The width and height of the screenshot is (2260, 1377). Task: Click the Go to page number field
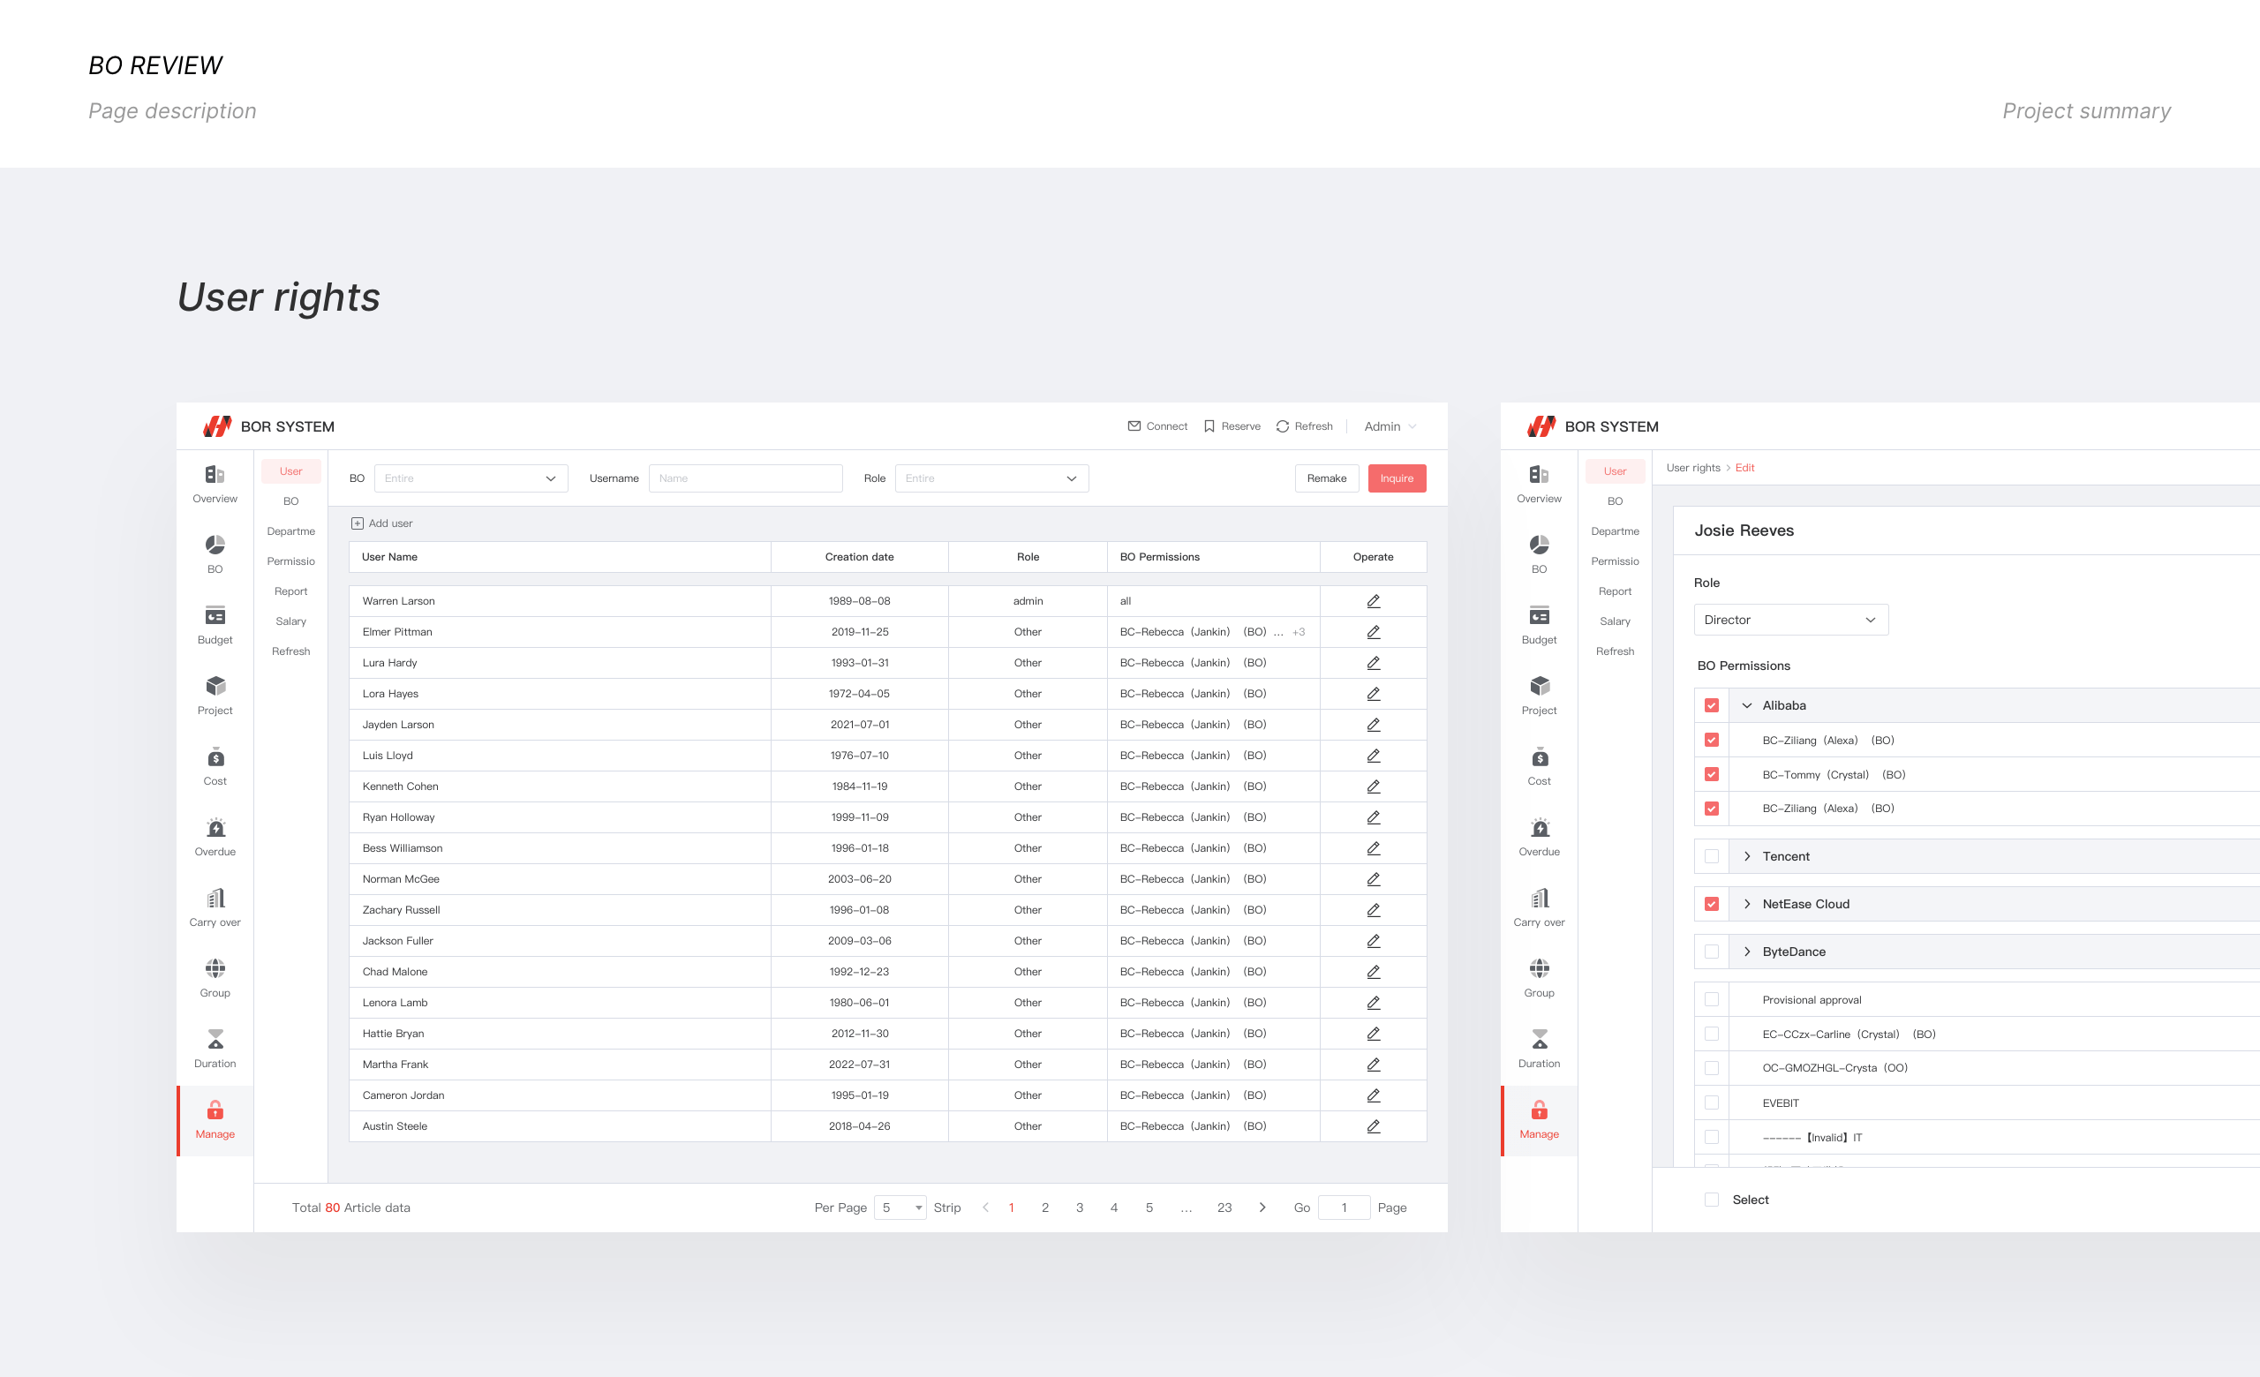(1344, 1208)
